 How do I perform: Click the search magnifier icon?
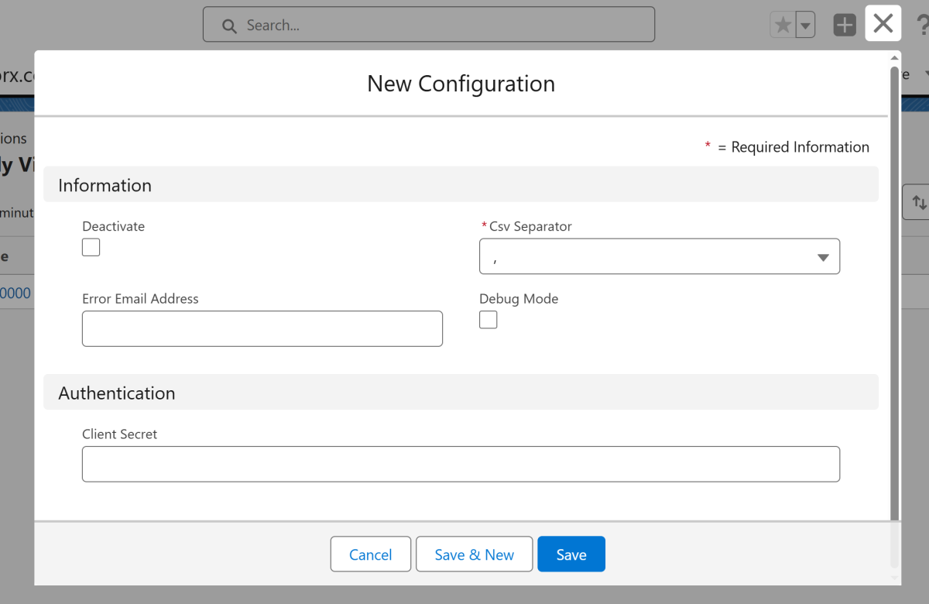coord(229,26)
